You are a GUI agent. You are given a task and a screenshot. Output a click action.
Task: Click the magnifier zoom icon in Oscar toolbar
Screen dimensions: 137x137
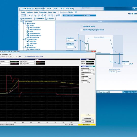coord(16,57)
